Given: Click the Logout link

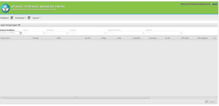Looking at the screenshot, I should click(214, 4).
